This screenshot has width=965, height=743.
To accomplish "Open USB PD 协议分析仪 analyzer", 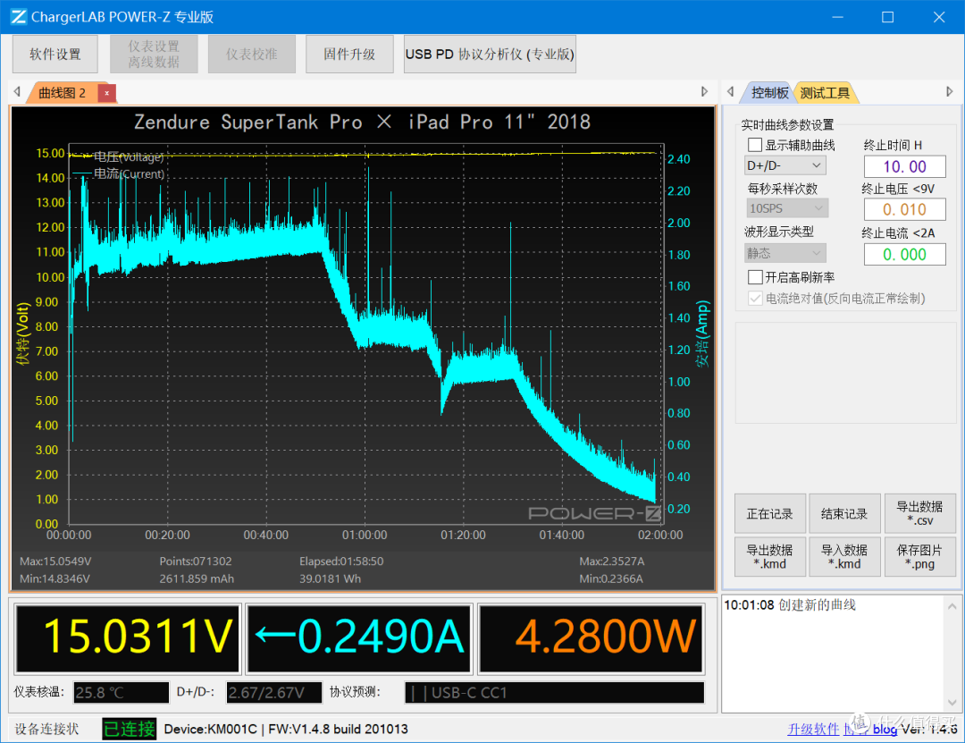I will click(490, 55).
